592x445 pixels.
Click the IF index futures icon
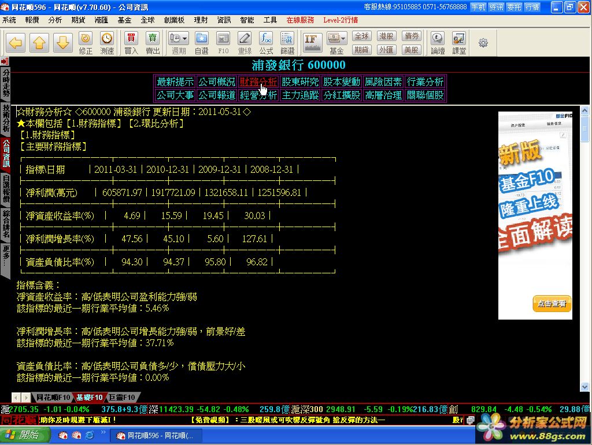(x=313, y=43)
